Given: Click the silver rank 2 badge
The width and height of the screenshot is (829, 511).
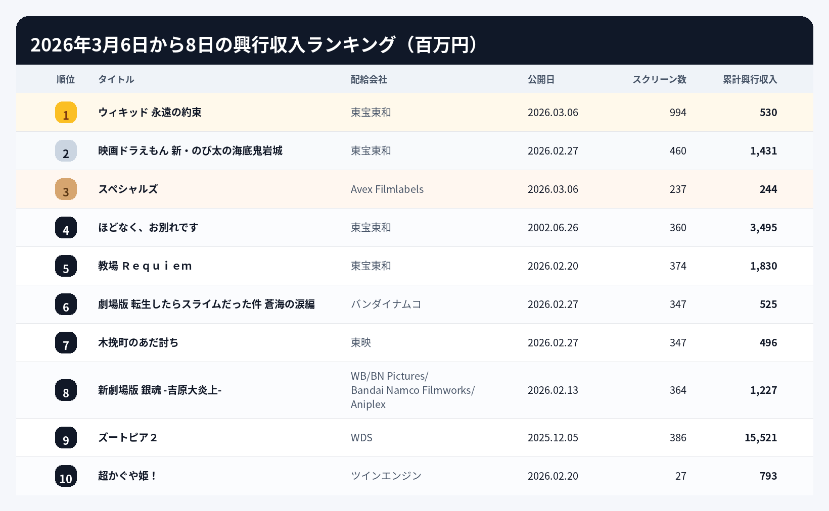Looking at the screenshot, I should [x=66, y=151].
